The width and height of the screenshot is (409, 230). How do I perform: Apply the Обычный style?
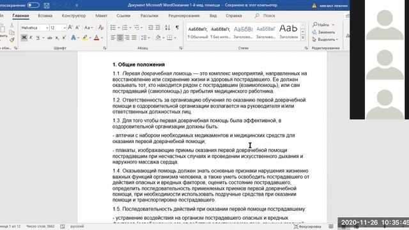pos(197,32)
